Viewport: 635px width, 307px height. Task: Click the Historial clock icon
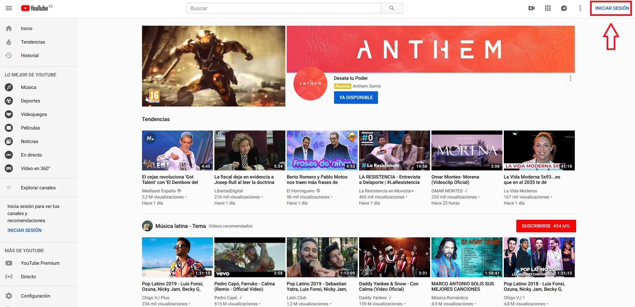[x=9, y=55]
